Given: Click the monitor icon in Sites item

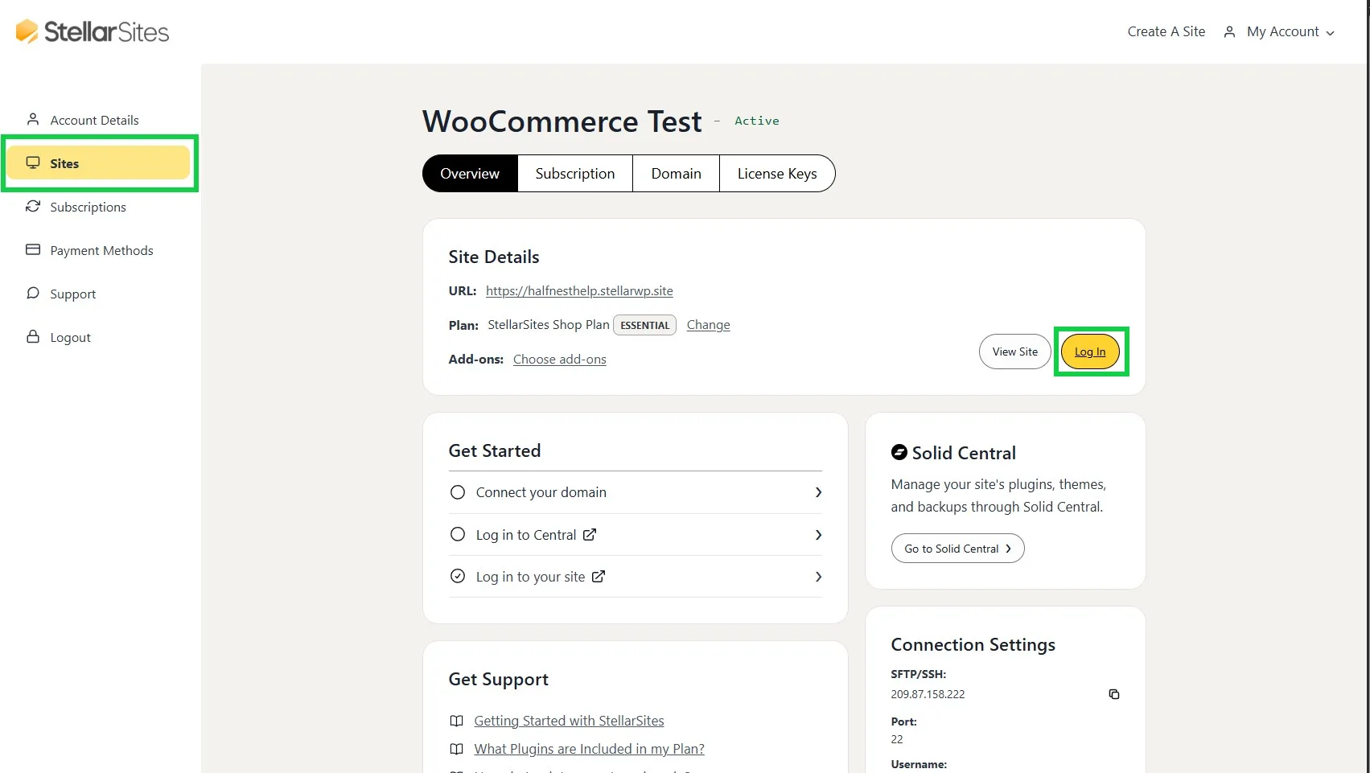Looking at the screenshot, I should coord(33,162).
